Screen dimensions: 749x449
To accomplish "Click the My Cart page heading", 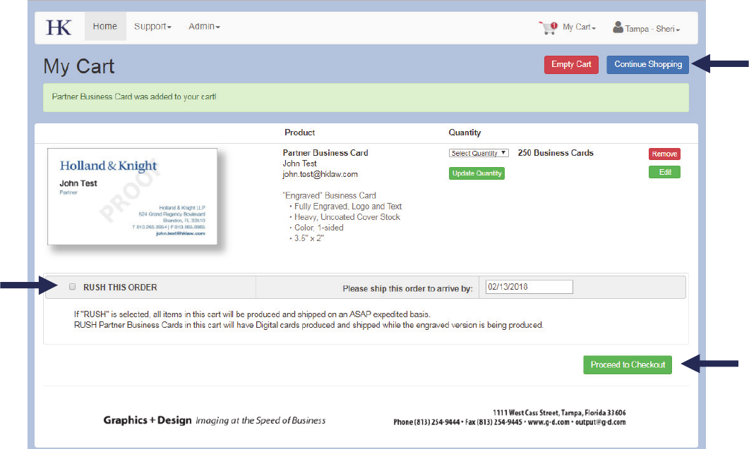I will pos(79,66).
